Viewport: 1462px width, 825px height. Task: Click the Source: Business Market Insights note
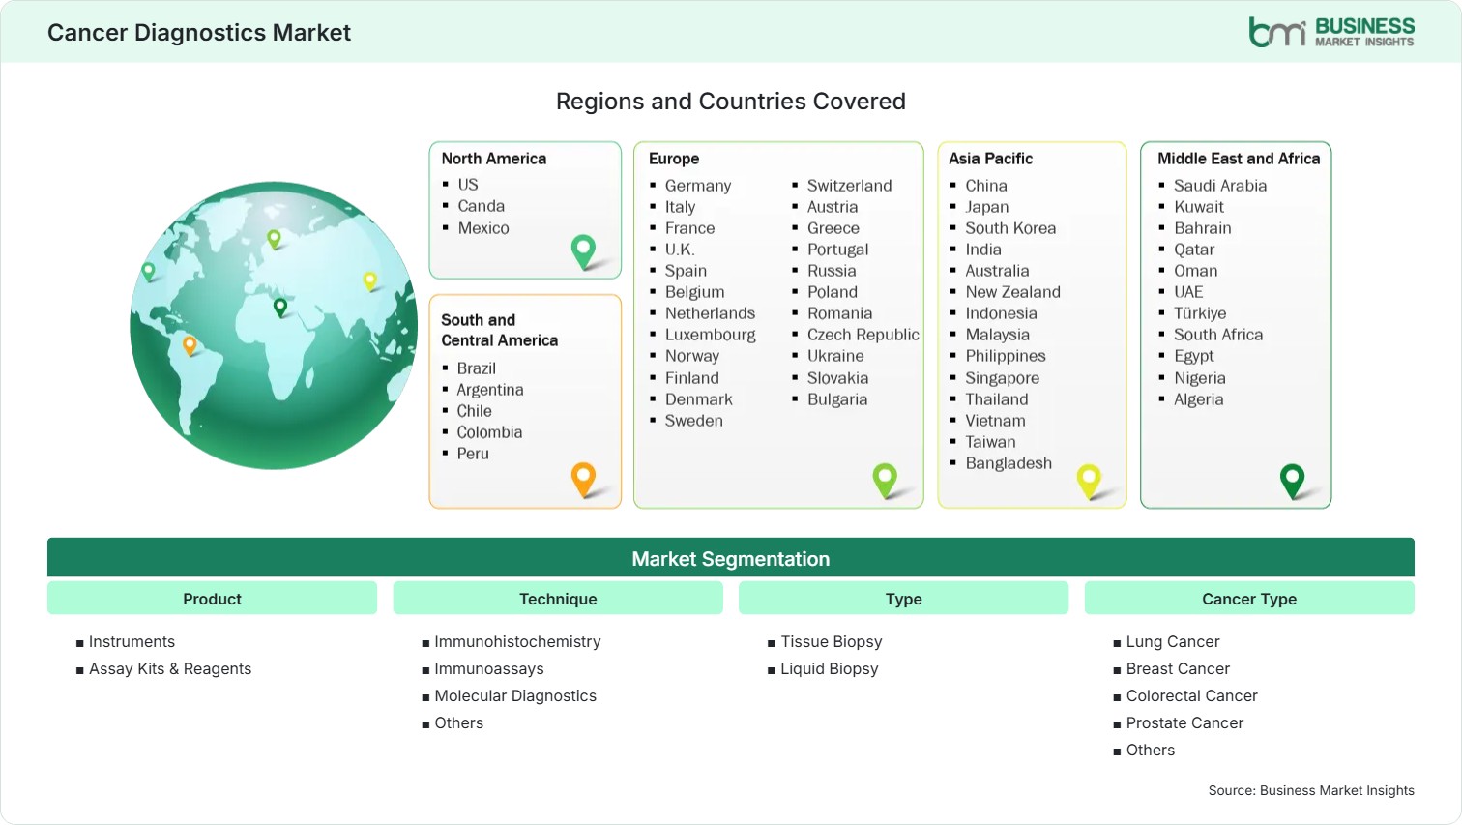pyautogui.click(x=1311, y=790)
